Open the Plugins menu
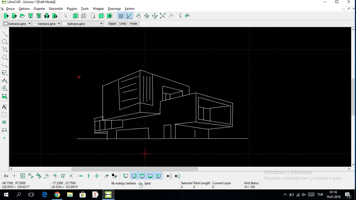Screen dimensions: 356x200 (x=72, y=9)
